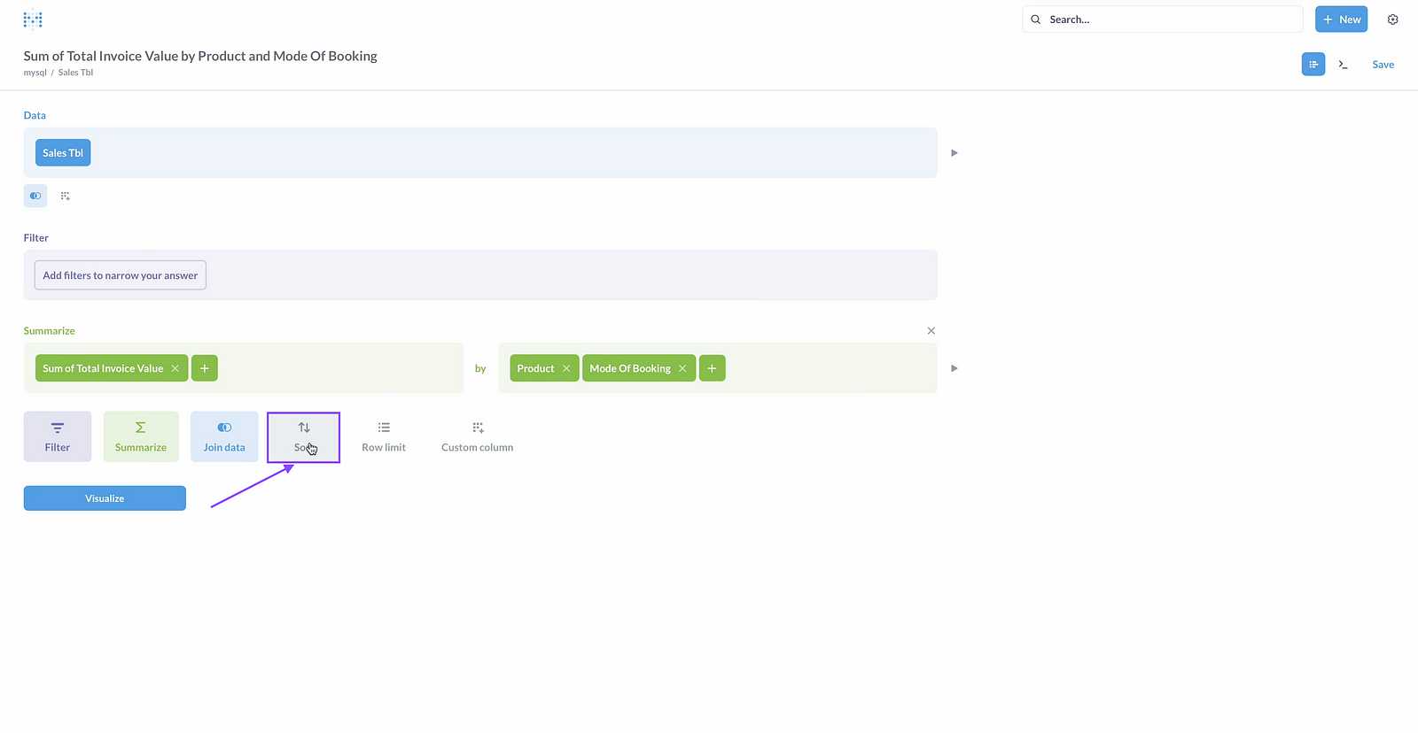This screenshot has height=733, width=1418.
Task: Expand the Data step preview arrow
Action: tap(954, 153)
